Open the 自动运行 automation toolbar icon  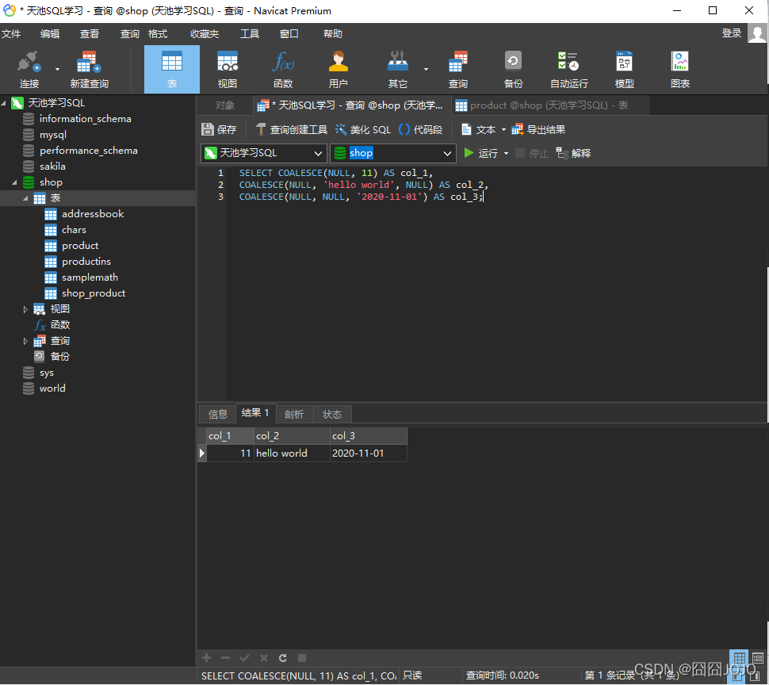pyautogui.click(x=569, y=69)
